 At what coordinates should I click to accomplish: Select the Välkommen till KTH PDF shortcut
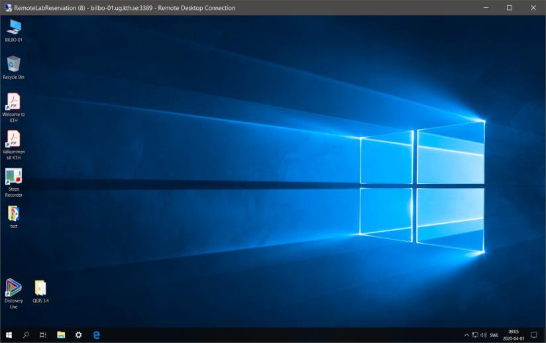coord(13,140)
